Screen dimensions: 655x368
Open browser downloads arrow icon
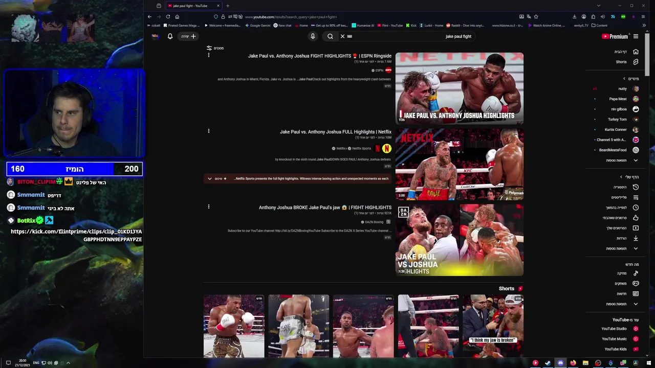574,17
